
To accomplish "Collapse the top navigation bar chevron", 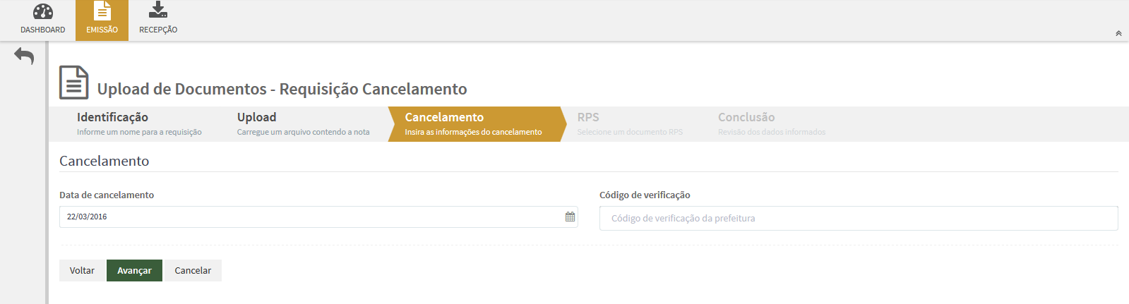I will point(1118,33).
